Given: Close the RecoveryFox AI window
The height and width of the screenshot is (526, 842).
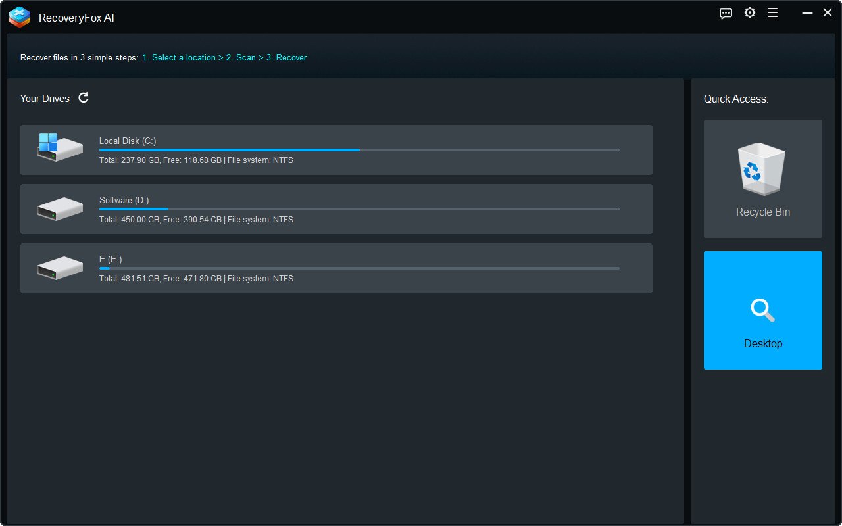Looking at the screenshot, I should (828, 12).
